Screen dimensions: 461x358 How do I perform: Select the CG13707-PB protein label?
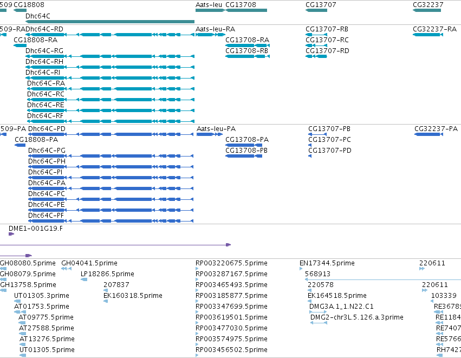[x=329, y=129]
